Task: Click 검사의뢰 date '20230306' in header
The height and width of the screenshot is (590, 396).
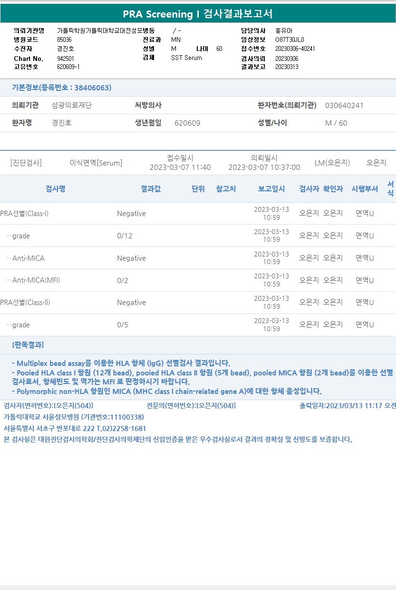Action: 287,58
